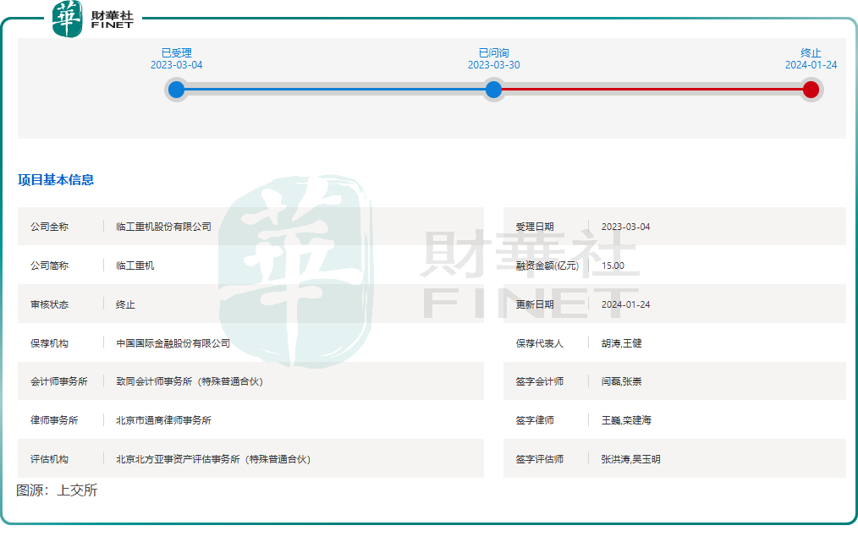
Task: Click the 公司简称 value 临工重机
Action: pos(135,266)
